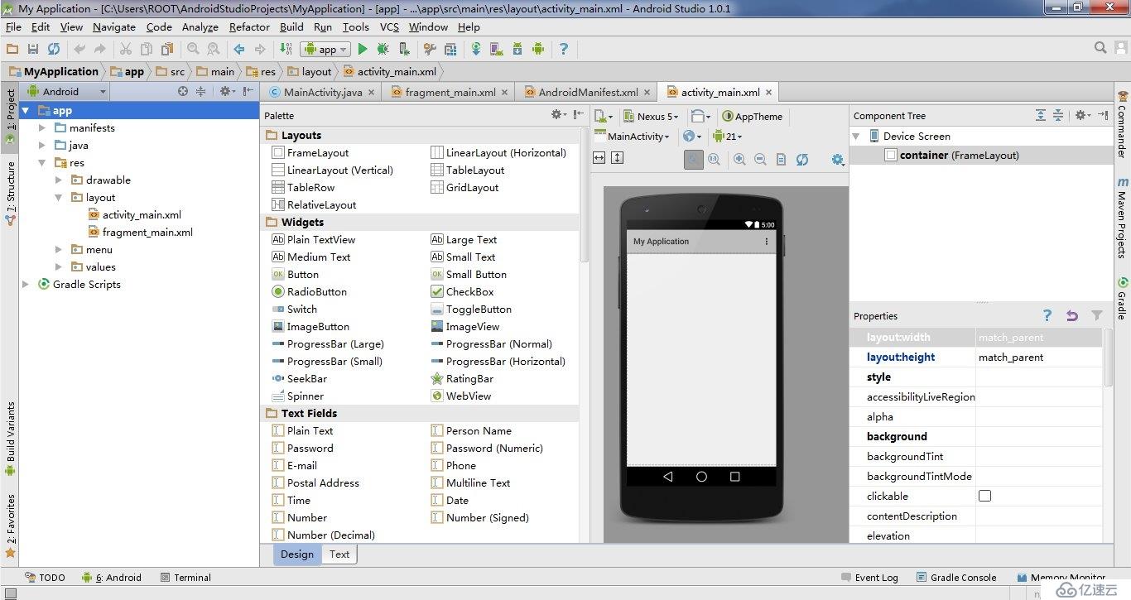The height and width of the screenshot is (600, 1131).
Task: Open the API level 21 dropdown
Action: pyautogui.click(x=728, y=137)
